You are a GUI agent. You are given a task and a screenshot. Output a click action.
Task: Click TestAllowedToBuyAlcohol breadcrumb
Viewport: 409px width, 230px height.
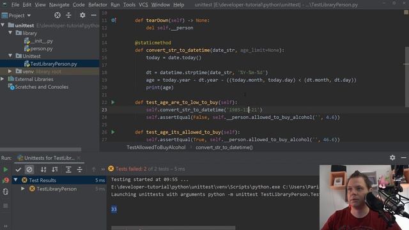click(156, 148)
